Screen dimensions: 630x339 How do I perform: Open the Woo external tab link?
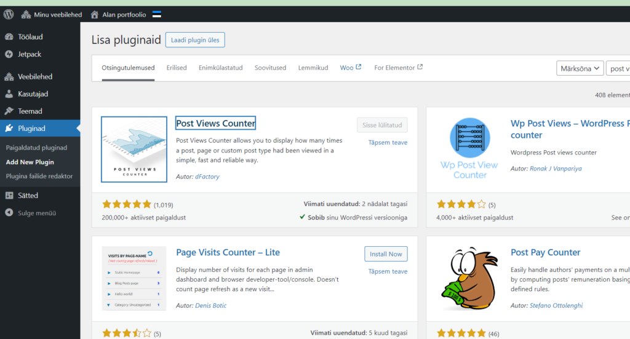point(351,68)
